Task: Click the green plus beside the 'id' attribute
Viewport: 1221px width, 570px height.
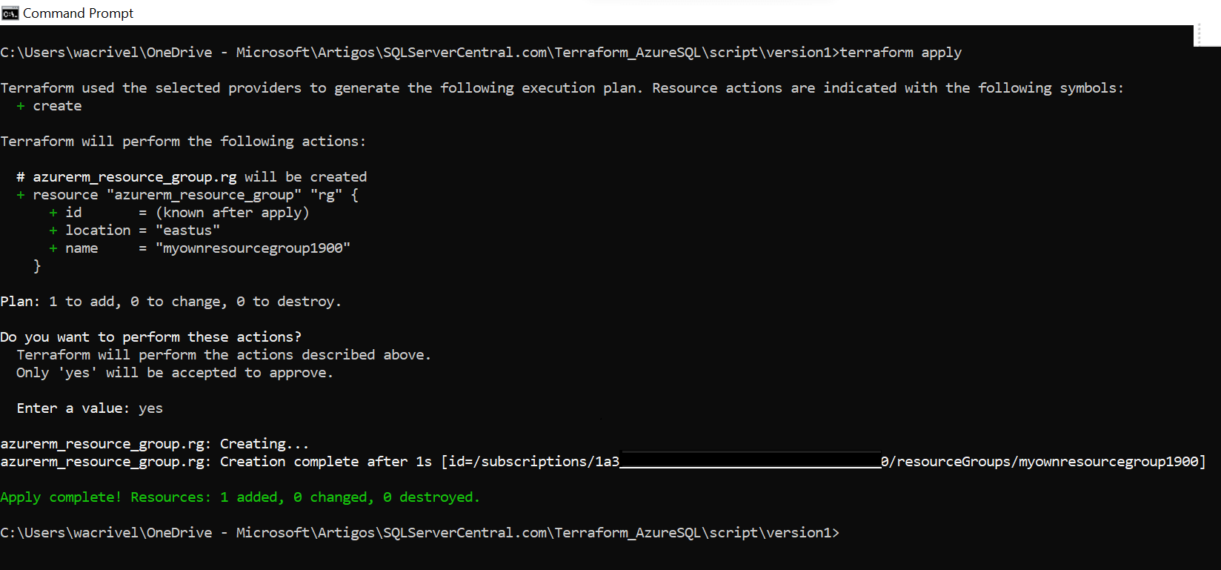Action: [53, 213]
